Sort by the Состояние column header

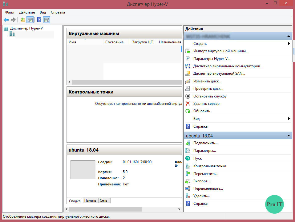coord(116,42)
